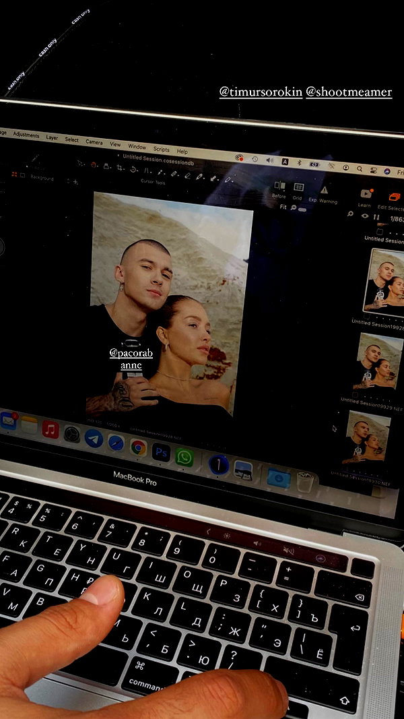Click the Fit zoom label
This screenshot has width=404, height=719.
[x=283, y=207]
